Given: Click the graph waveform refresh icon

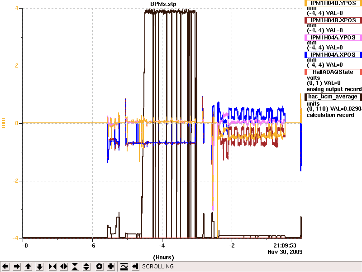Looking at the screenshot, I should pos(124,267).
